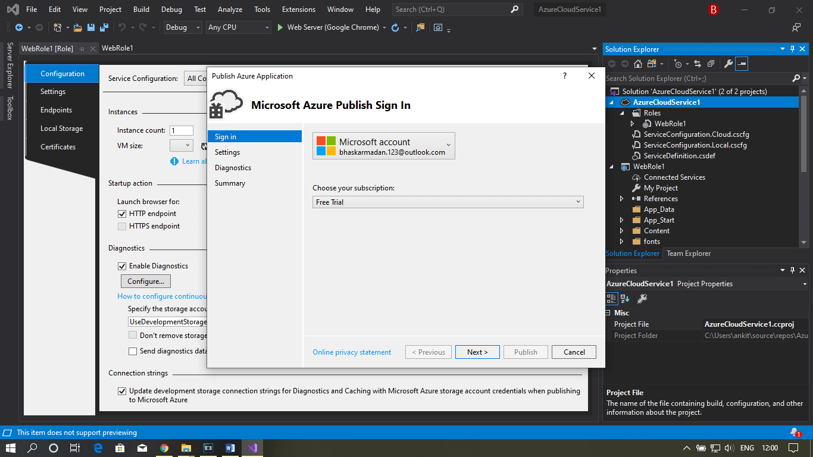Open the Debug menu
Viewport: 813px width, 457px height.
tap(171, 10)
